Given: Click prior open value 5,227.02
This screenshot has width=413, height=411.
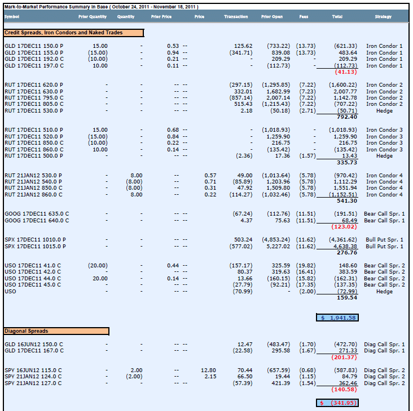Looking at the screenshot, I should (x=278, y=247).
